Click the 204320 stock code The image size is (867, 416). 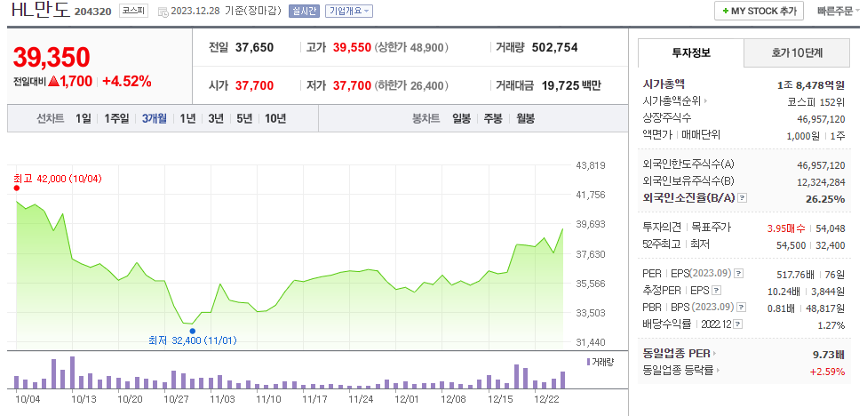tap(93, 12)
